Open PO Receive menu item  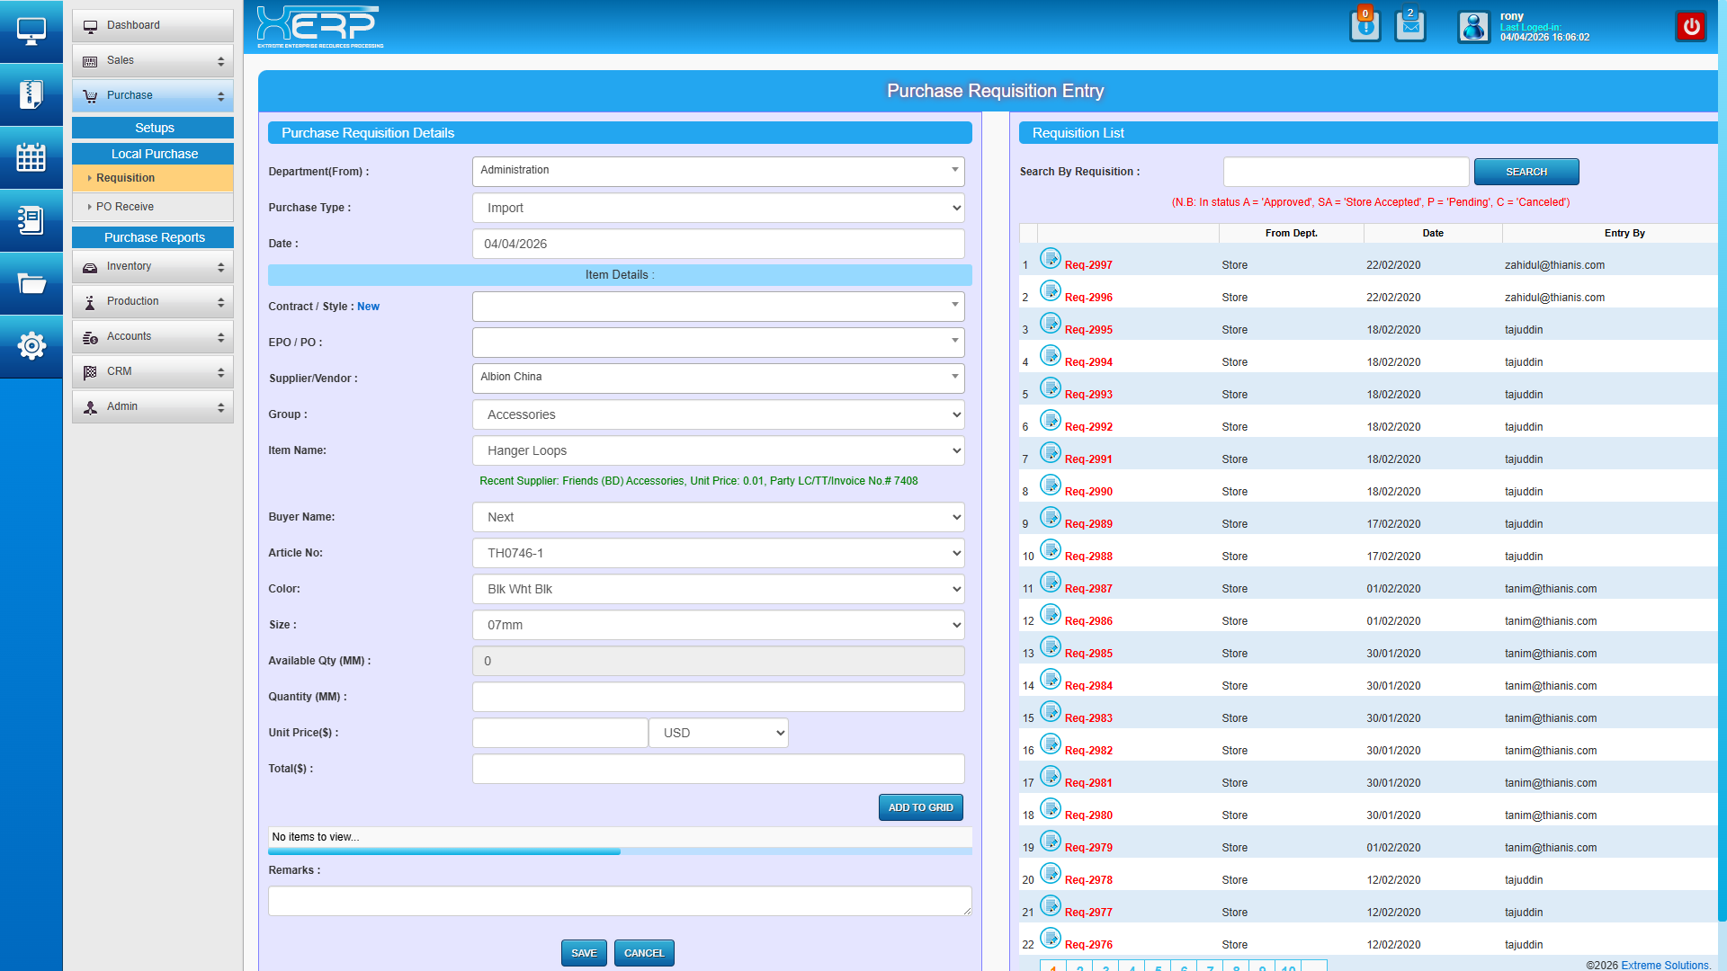(x=125, y=207)
